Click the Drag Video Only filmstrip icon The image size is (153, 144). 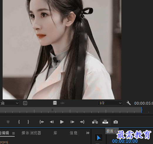click(x=55, y=103)
